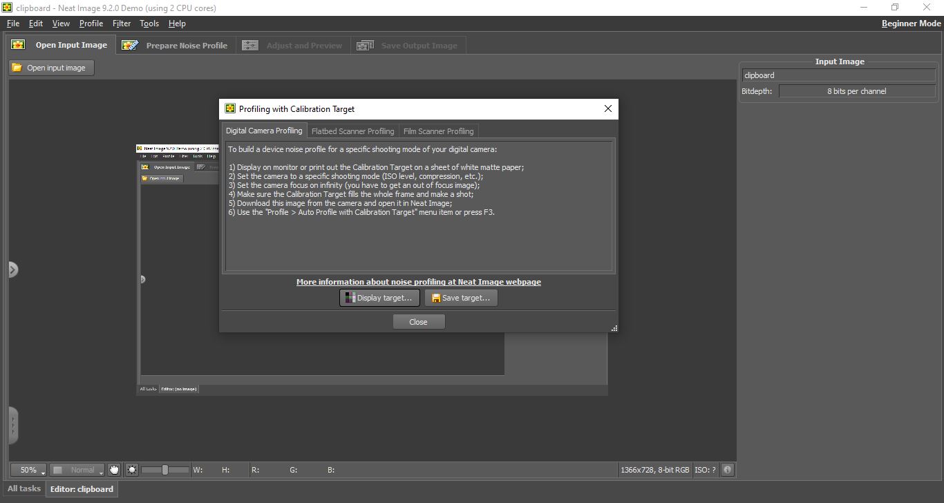944x503 pixels.
Task: Minimize the Neat Image window
Action: tap(863, 8)
